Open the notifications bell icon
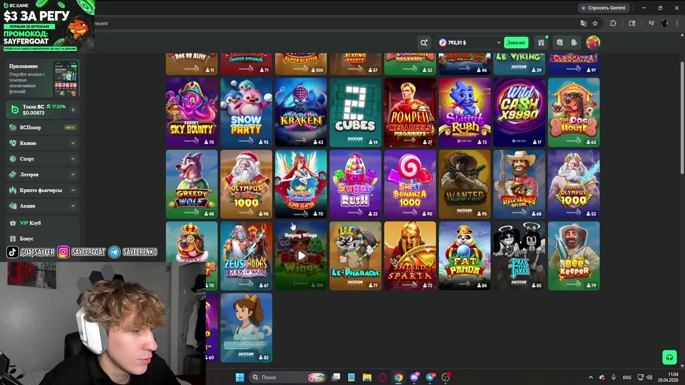Screen dimensions: 685x385 pos(574,43)
